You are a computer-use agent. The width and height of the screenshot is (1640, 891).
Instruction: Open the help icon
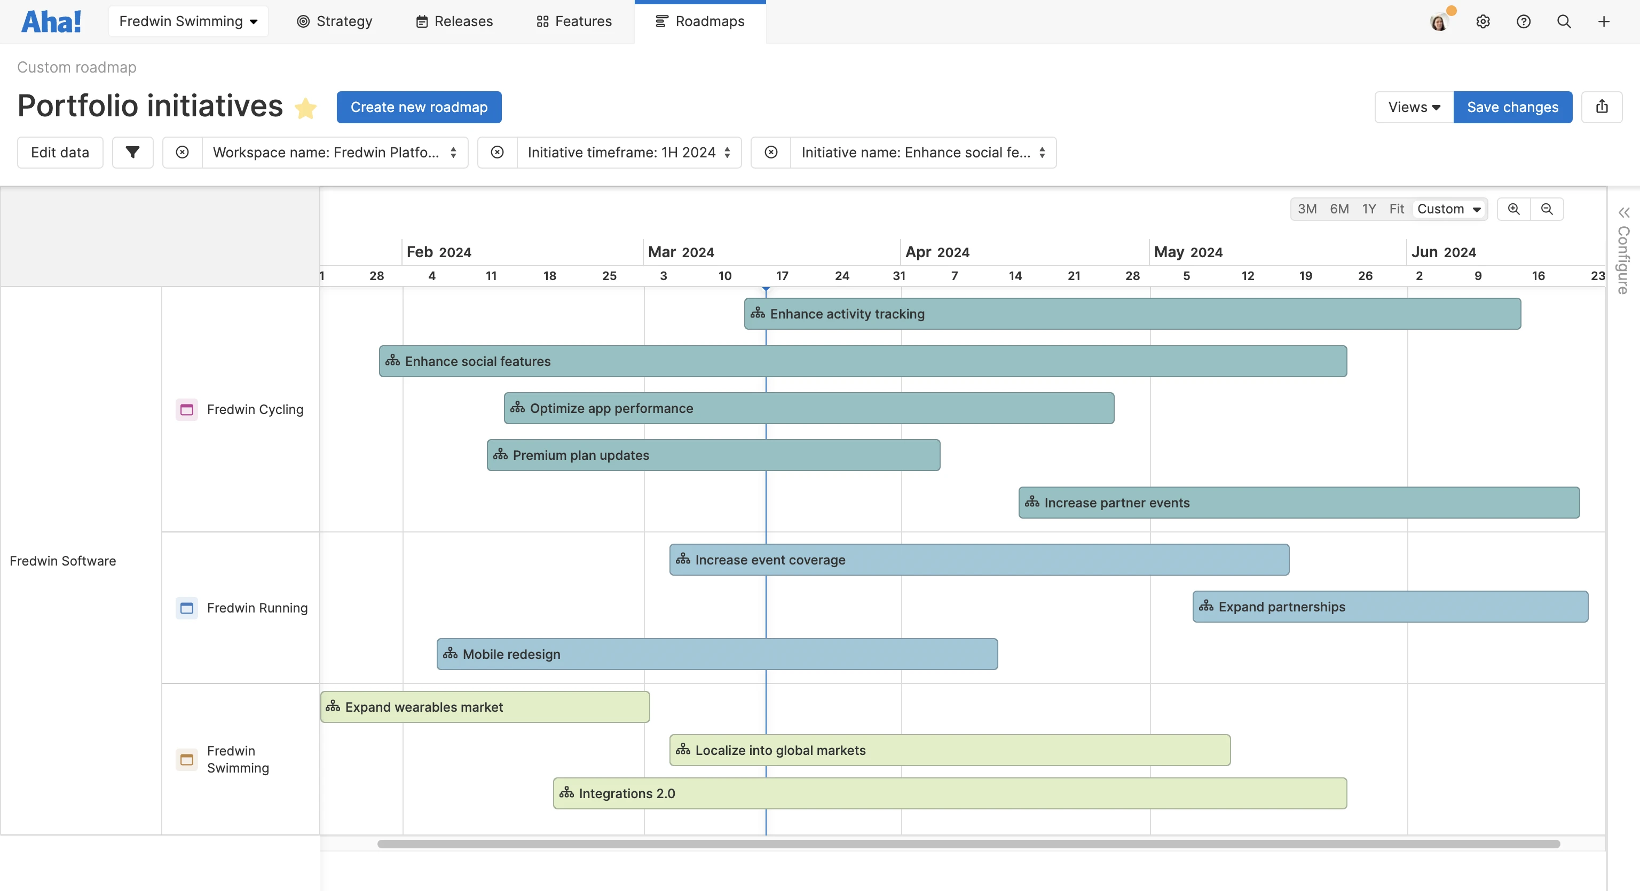pos(1524,21)
